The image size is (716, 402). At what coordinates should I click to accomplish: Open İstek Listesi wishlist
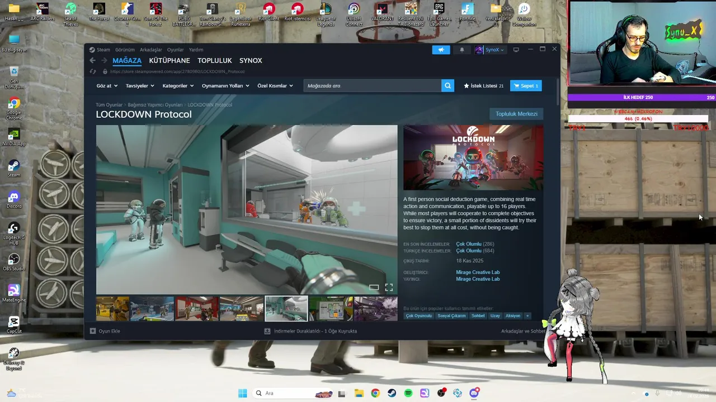[x=483, y=86]
